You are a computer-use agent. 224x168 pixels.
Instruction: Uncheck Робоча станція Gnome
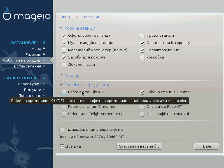coord(142,92)
